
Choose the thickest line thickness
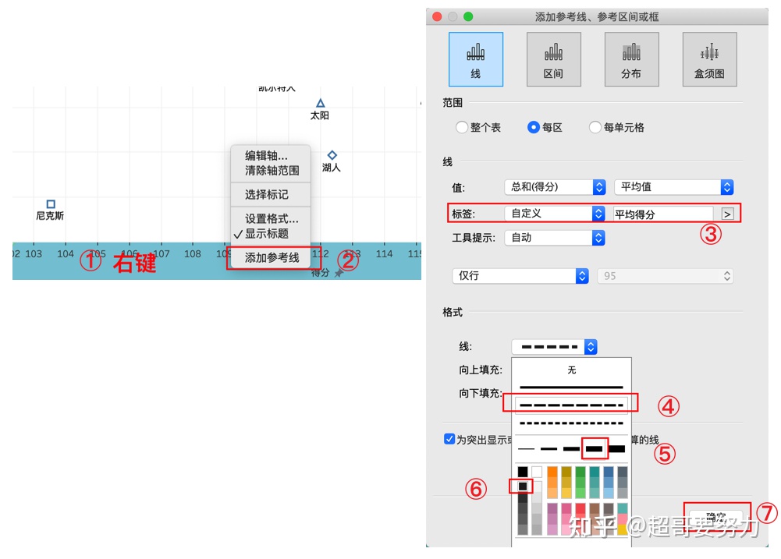616,449
